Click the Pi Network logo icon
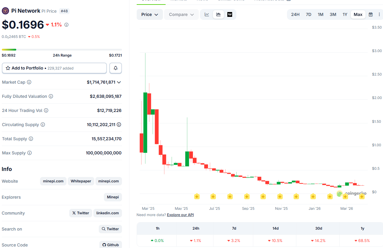Image resolution: width=383 pixels, height=248 pixels. point(5,11)
